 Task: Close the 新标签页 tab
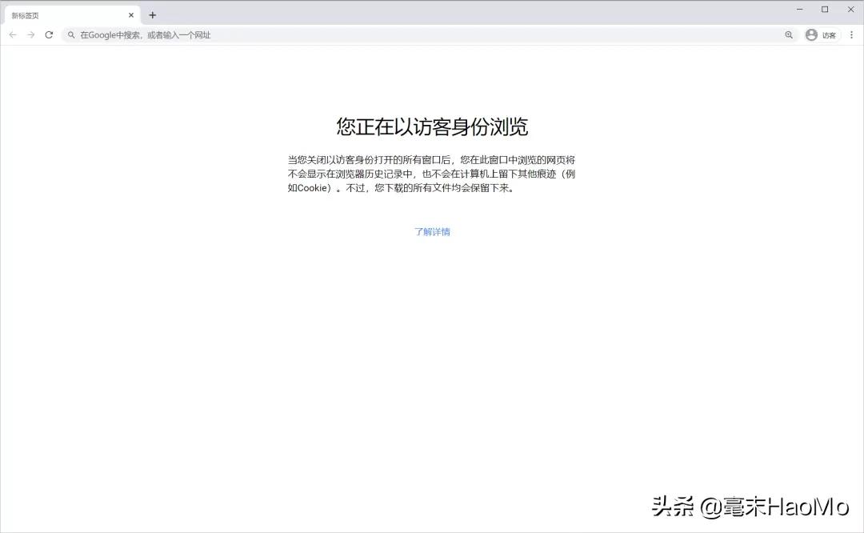pos(131,14)
